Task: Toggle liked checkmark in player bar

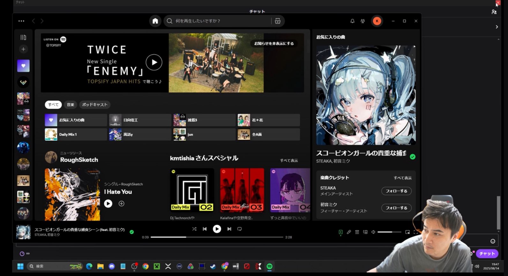Action: (132, 232)
